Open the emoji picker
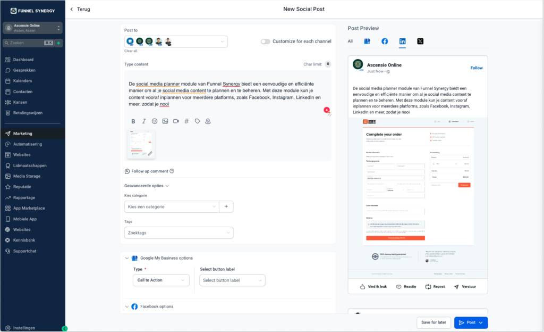 coord(155,121)
